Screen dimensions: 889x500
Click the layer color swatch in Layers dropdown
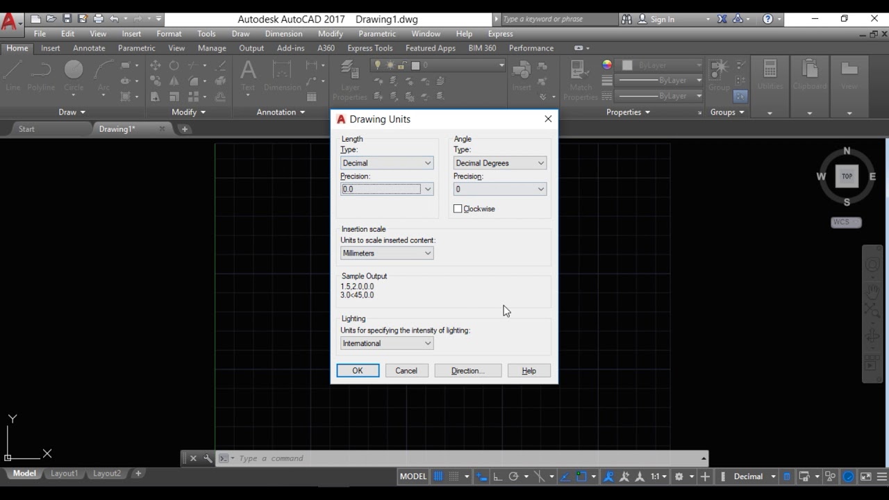[x=415, y=65]
